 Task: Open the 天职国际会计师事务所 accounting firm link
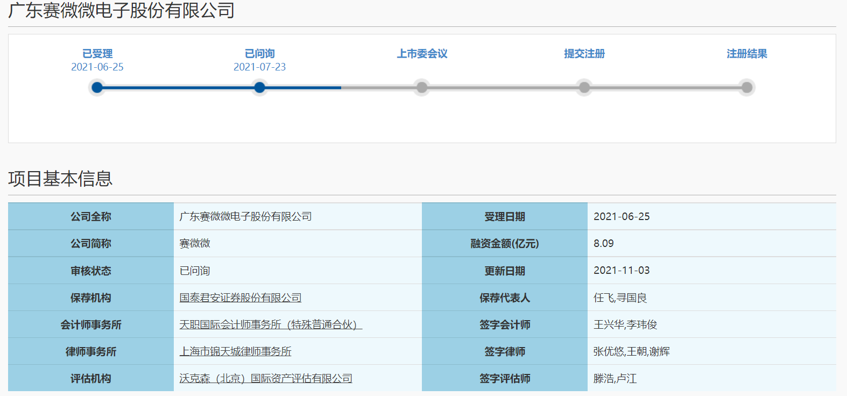pos(271,324)
